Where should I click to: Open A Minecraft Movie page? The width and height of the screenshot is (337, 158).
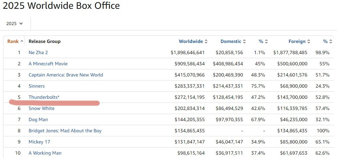point(48,64)
